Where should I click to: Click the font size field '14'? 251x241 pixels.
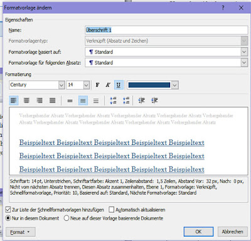pos(75,85)
